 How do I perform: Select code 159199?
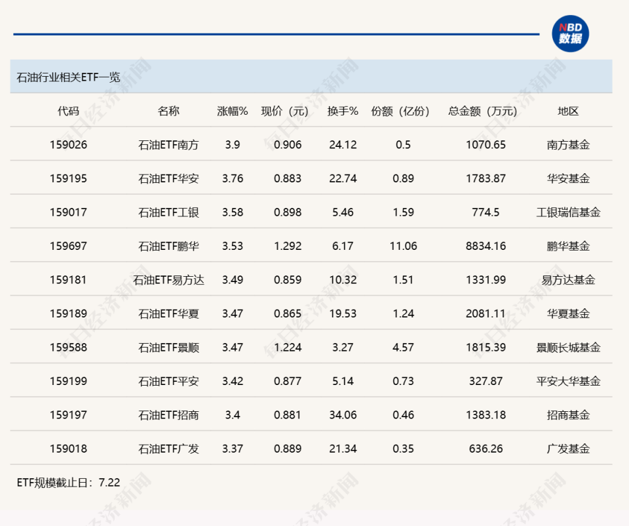click(x=68, y=380)
